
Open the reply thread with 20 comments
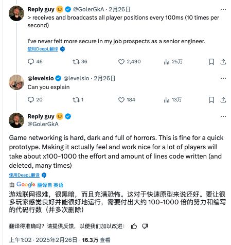35,100
